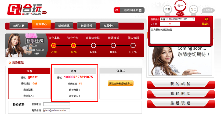The width and height of the screenshot is (221, 114).
Task: Select the 本尊 avatar bubble
Action: [x=167, y=9]
